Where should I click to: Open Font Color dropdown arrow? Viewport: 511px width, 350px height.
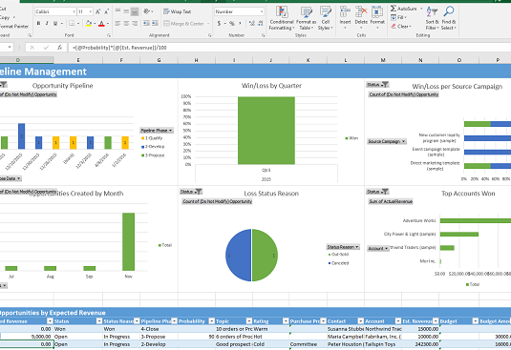pos(108,24)
